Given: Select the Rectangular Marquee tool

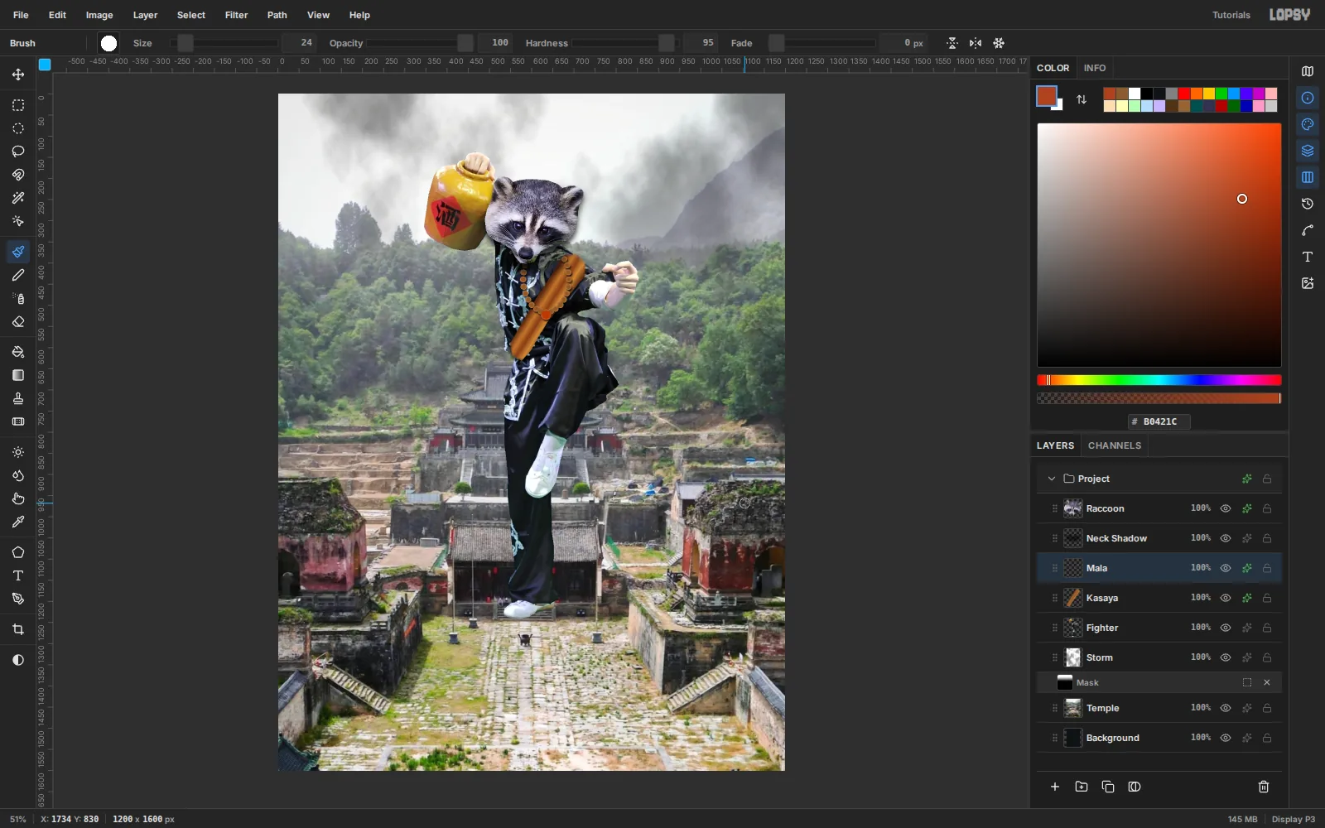Looking at the screenshot, I should click(x=18, y=105).
